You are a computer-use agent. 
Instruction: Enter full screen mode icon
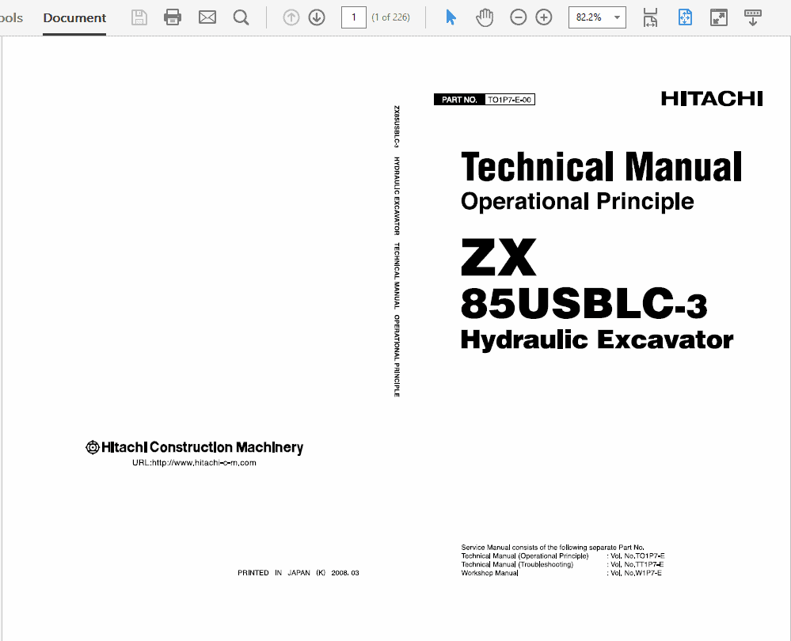click(x=719, y=17)
